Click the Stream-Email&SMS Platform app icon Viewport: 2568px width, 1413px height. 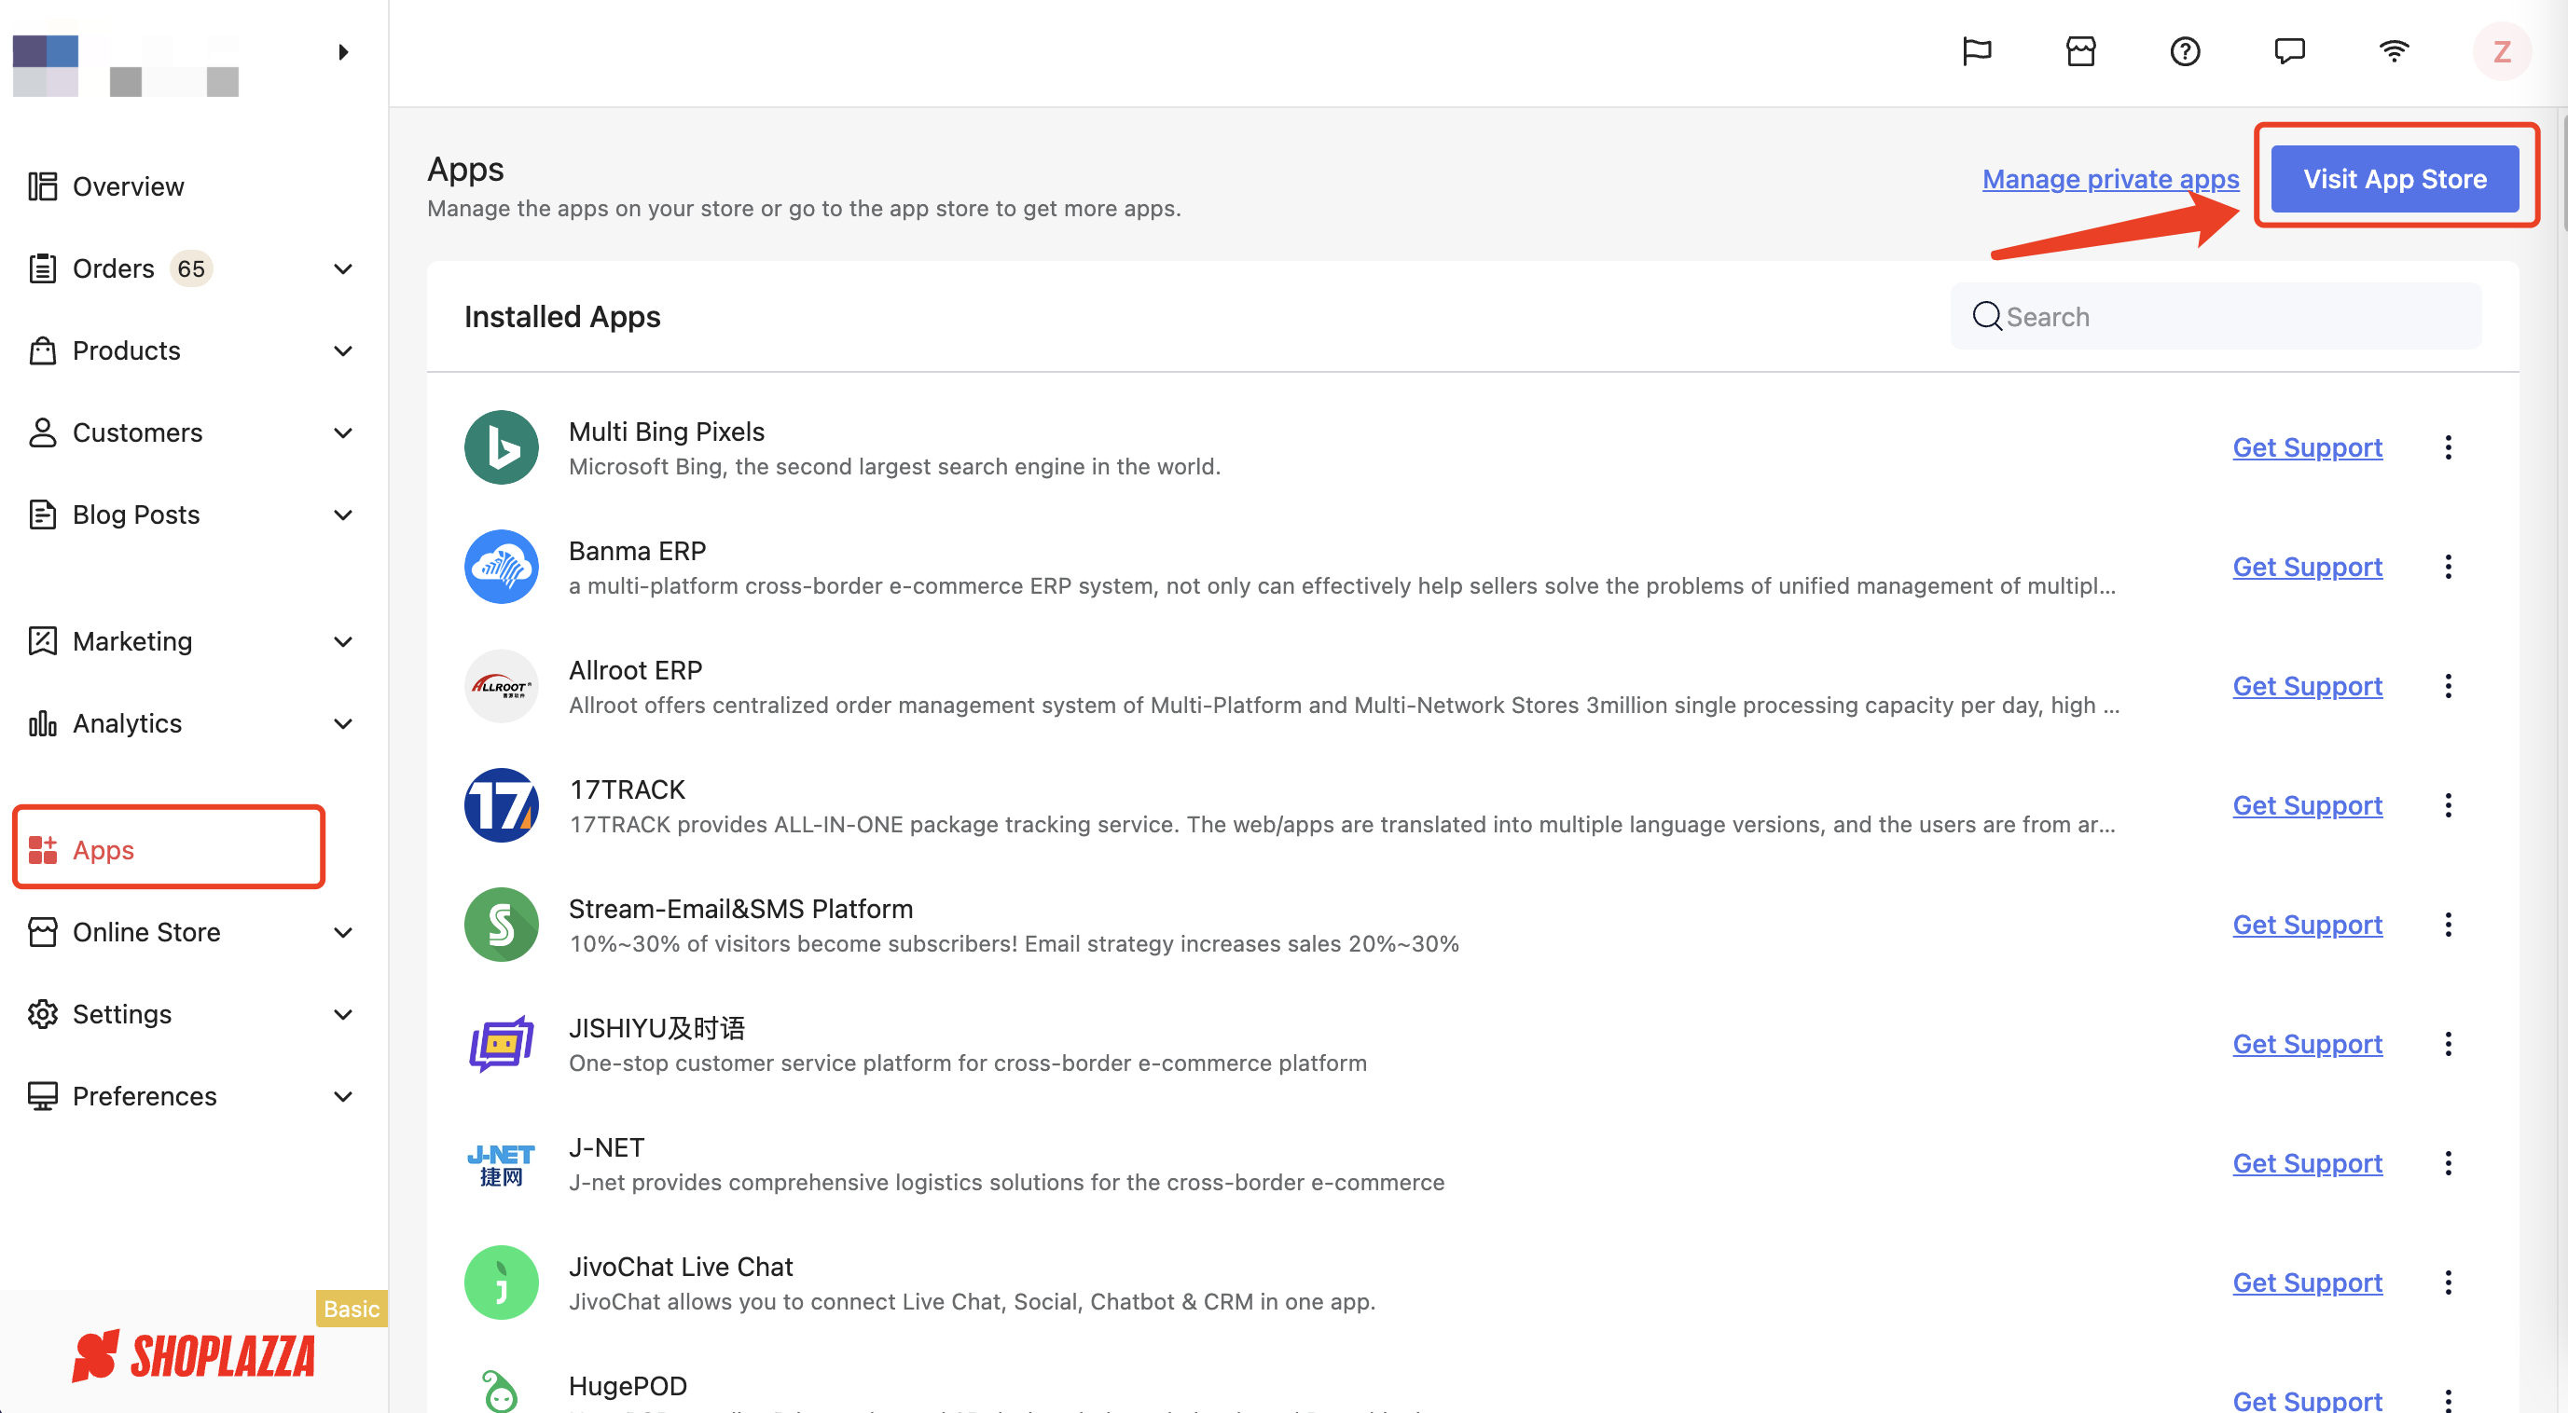502,925
